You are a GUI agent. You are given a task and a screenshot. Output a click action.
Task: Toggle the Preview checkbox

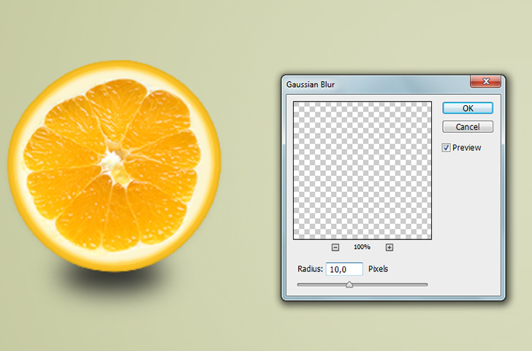click(x=446, y=147)
